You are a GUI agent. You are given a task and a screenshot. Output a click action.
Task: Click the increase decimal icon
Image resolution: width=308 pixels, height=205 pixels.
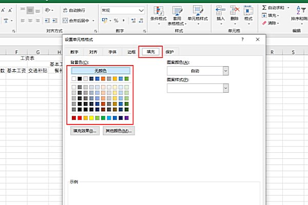133,20
